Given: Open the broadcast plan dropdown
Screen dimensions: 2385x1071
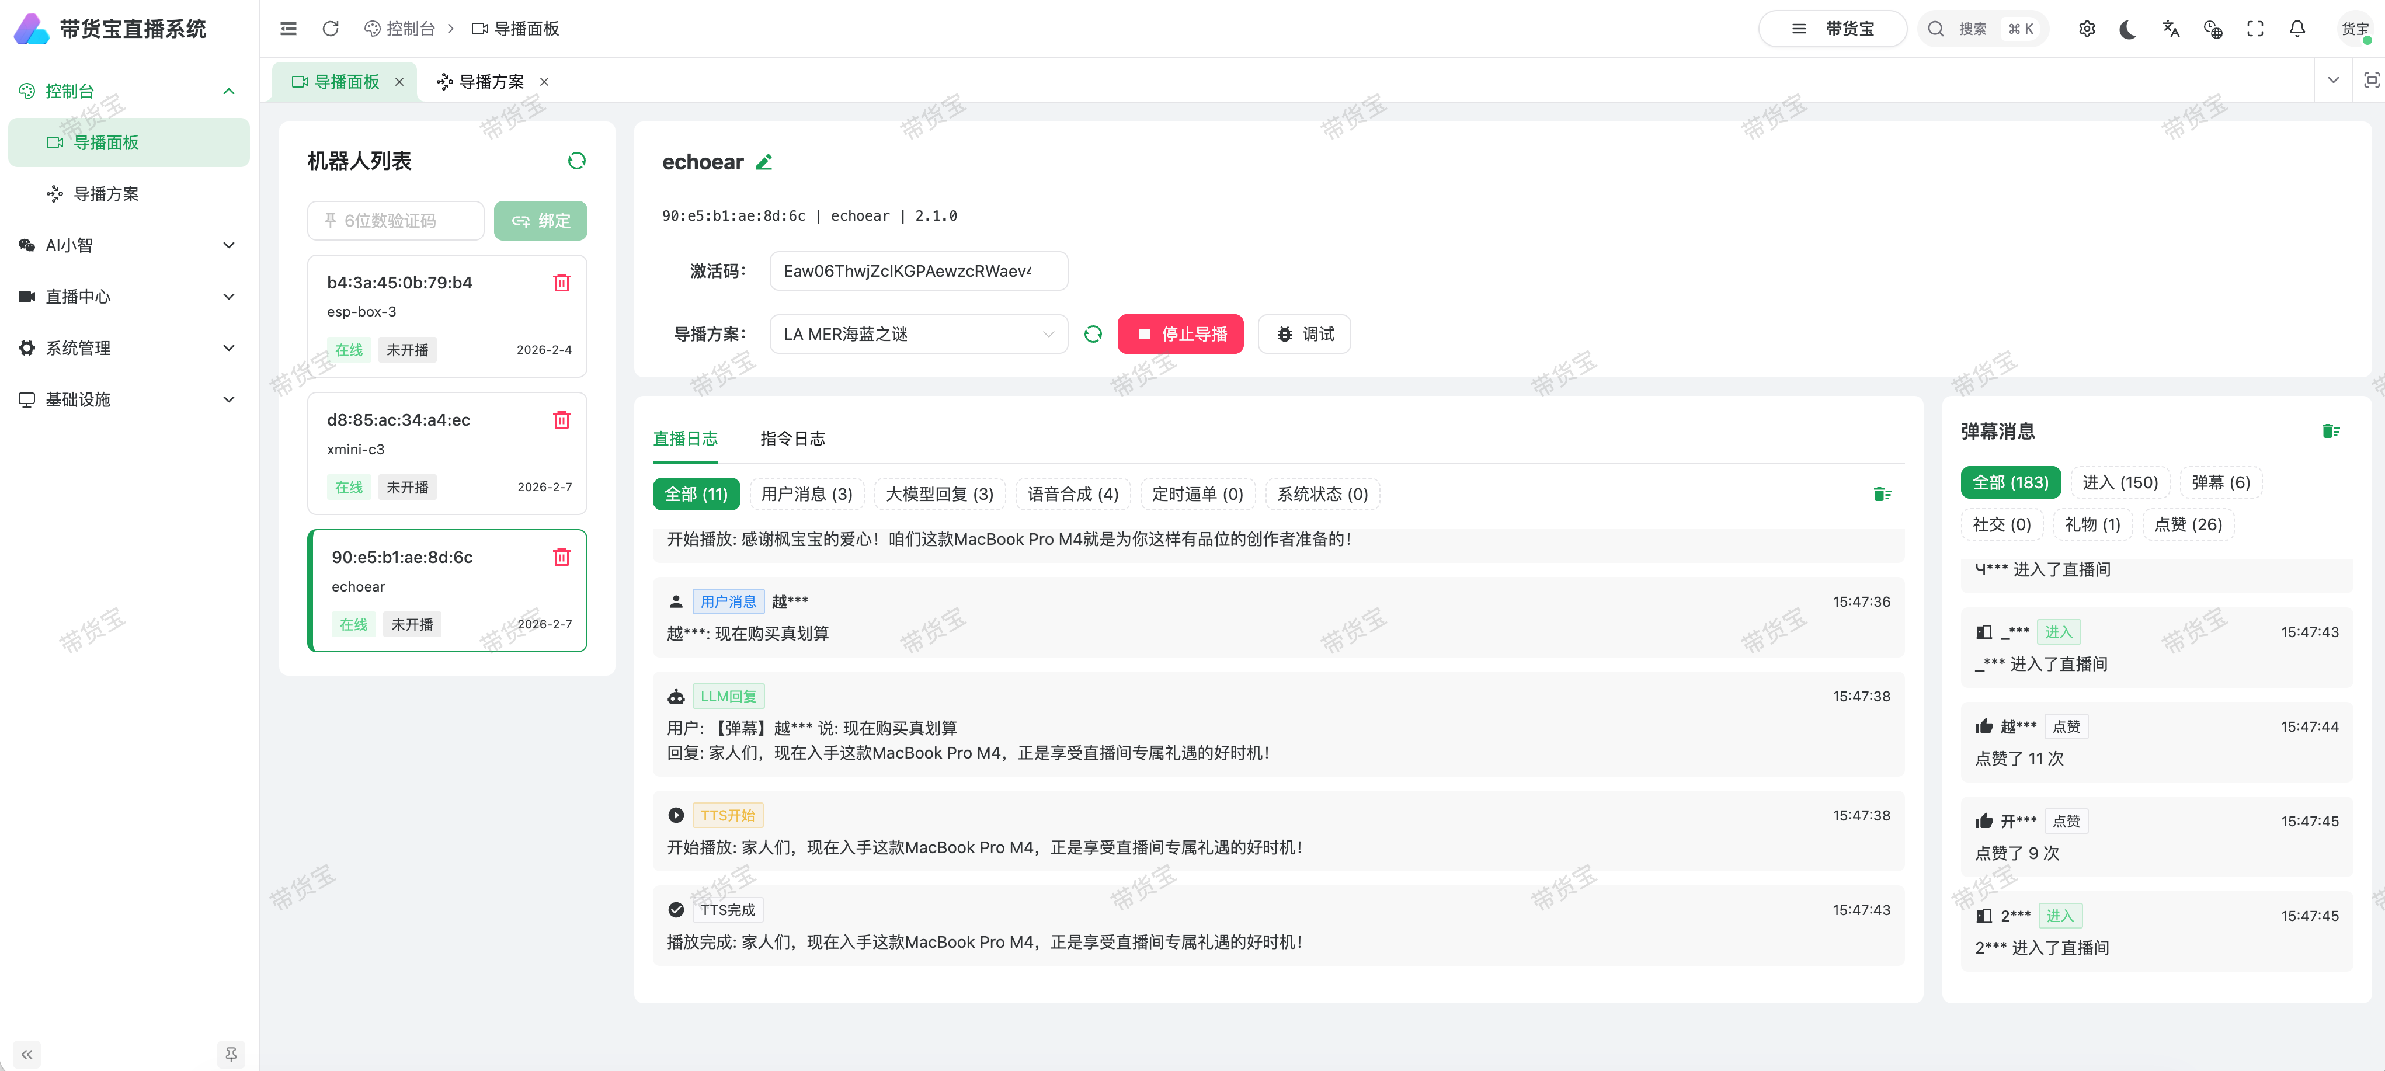Looking at the screenshot, I should click(917, 334).
